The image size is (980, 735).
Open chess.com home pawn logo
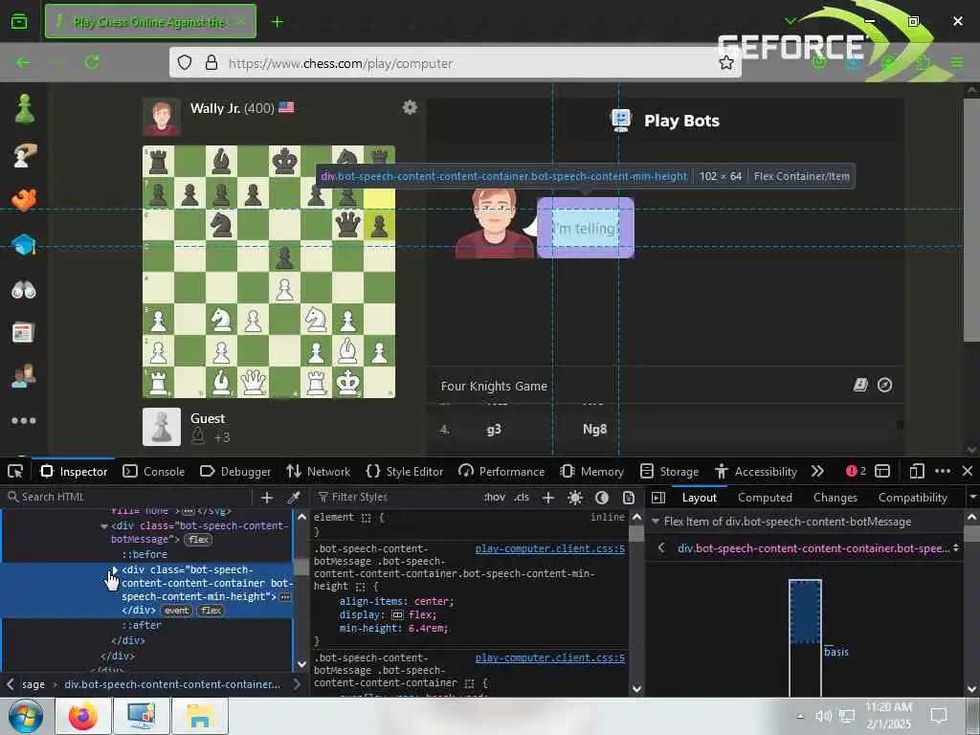(x=24, y=109)
